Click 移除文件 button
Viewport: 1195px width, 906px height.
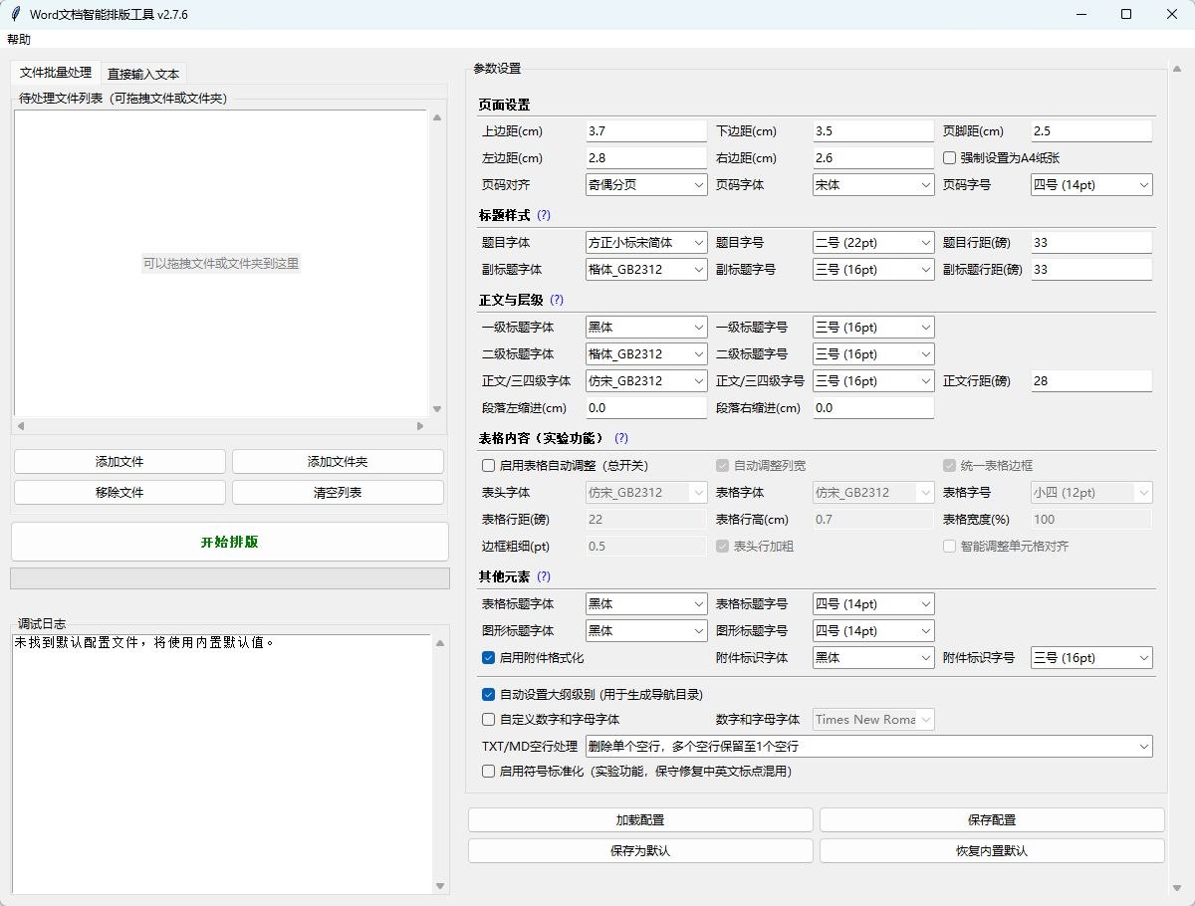(119, 493)
